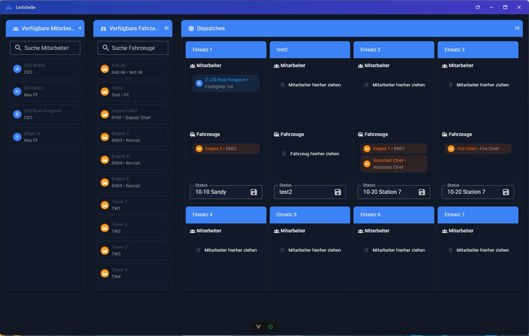Image resolution: width=529 pixels, height=336 pixels.
Task: Click the R avatar of [29] Ryan Kingston
Action: click(x=17, y=114)
